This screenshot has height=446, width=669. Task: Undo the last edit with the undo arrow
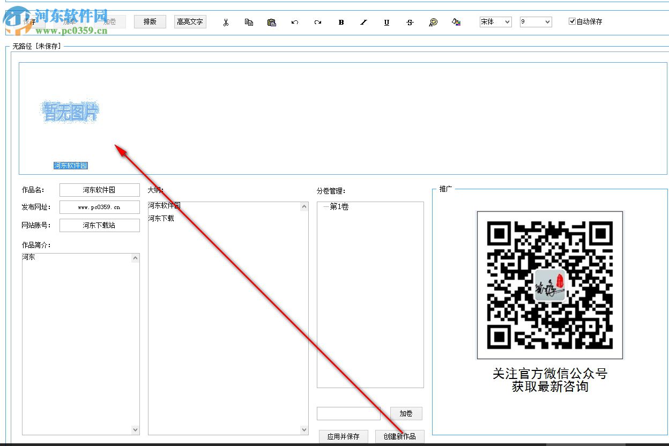[295, 22]
